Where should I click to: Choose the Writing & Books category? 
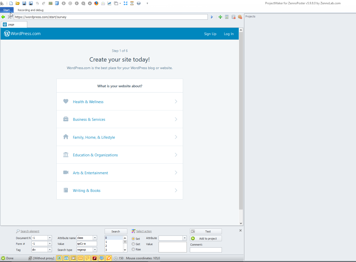coord(120,190)
